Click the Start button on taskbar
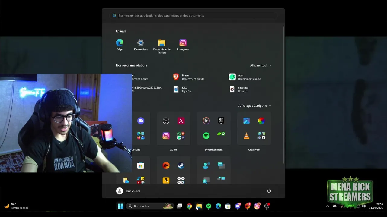Image resolution: width=387 pixels, height=217 pixels. [x=120, y=206]
